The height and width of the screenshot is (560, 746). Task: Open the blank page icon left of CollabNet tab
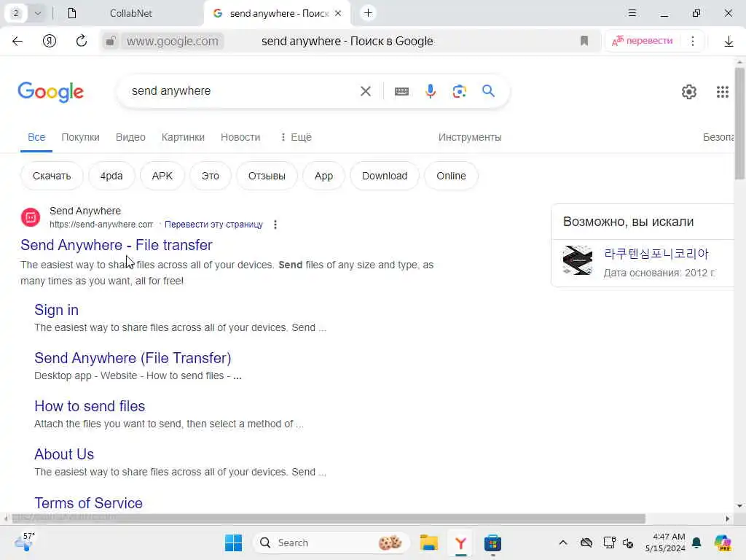[72, 13]
